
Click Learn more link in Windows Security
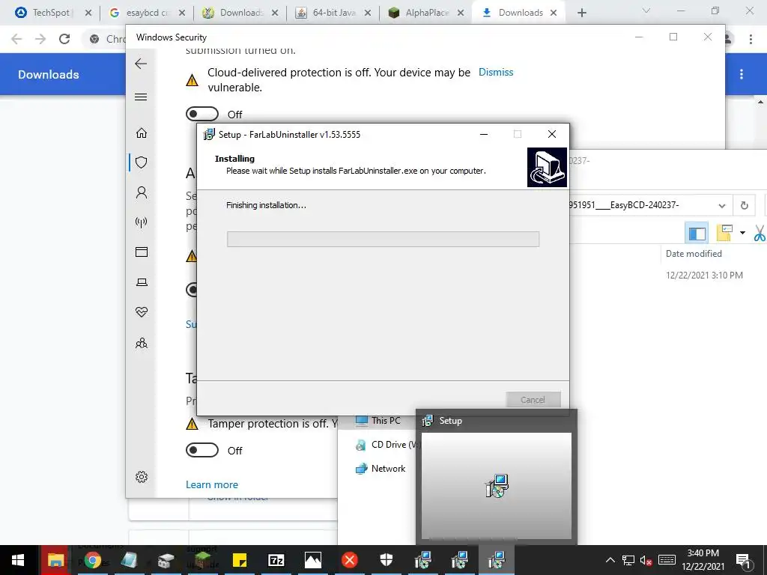pyautogui.click(x=212, y=484)
